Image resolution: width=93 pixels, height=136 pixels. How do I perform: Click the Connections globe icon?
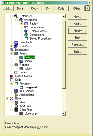pyautogui.click(x=26, y=35)
